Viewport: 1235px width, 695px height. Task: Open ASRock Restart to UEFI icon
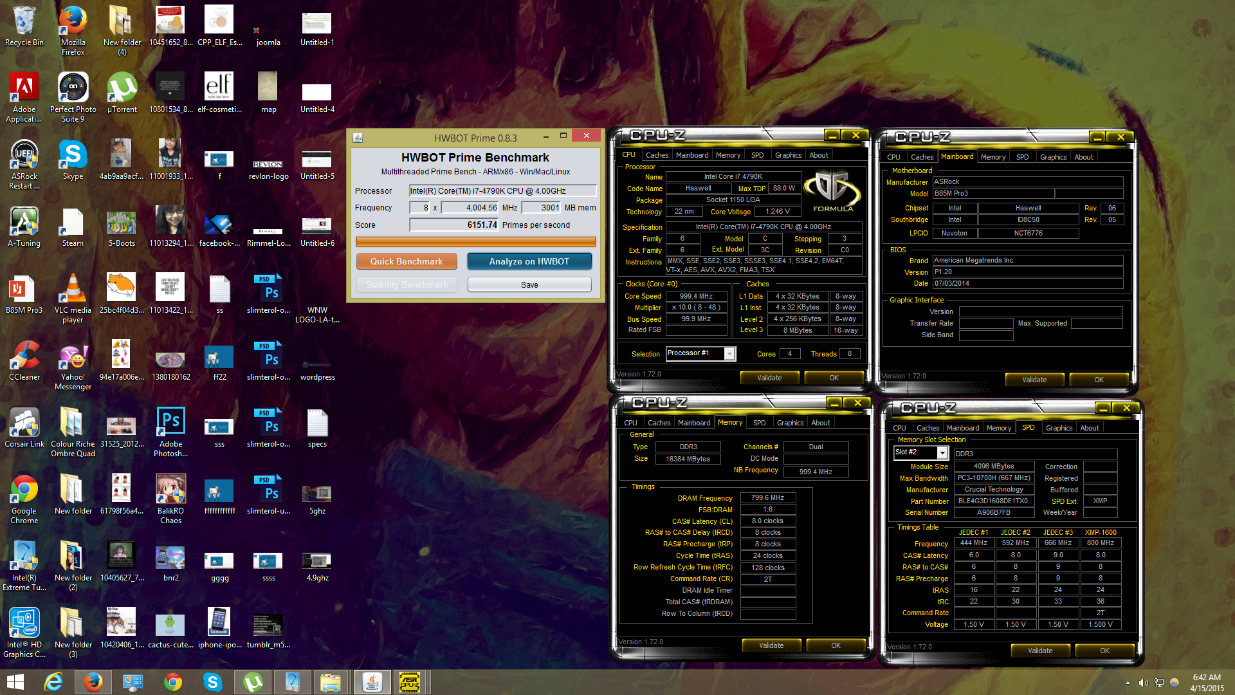pos(24,163)
